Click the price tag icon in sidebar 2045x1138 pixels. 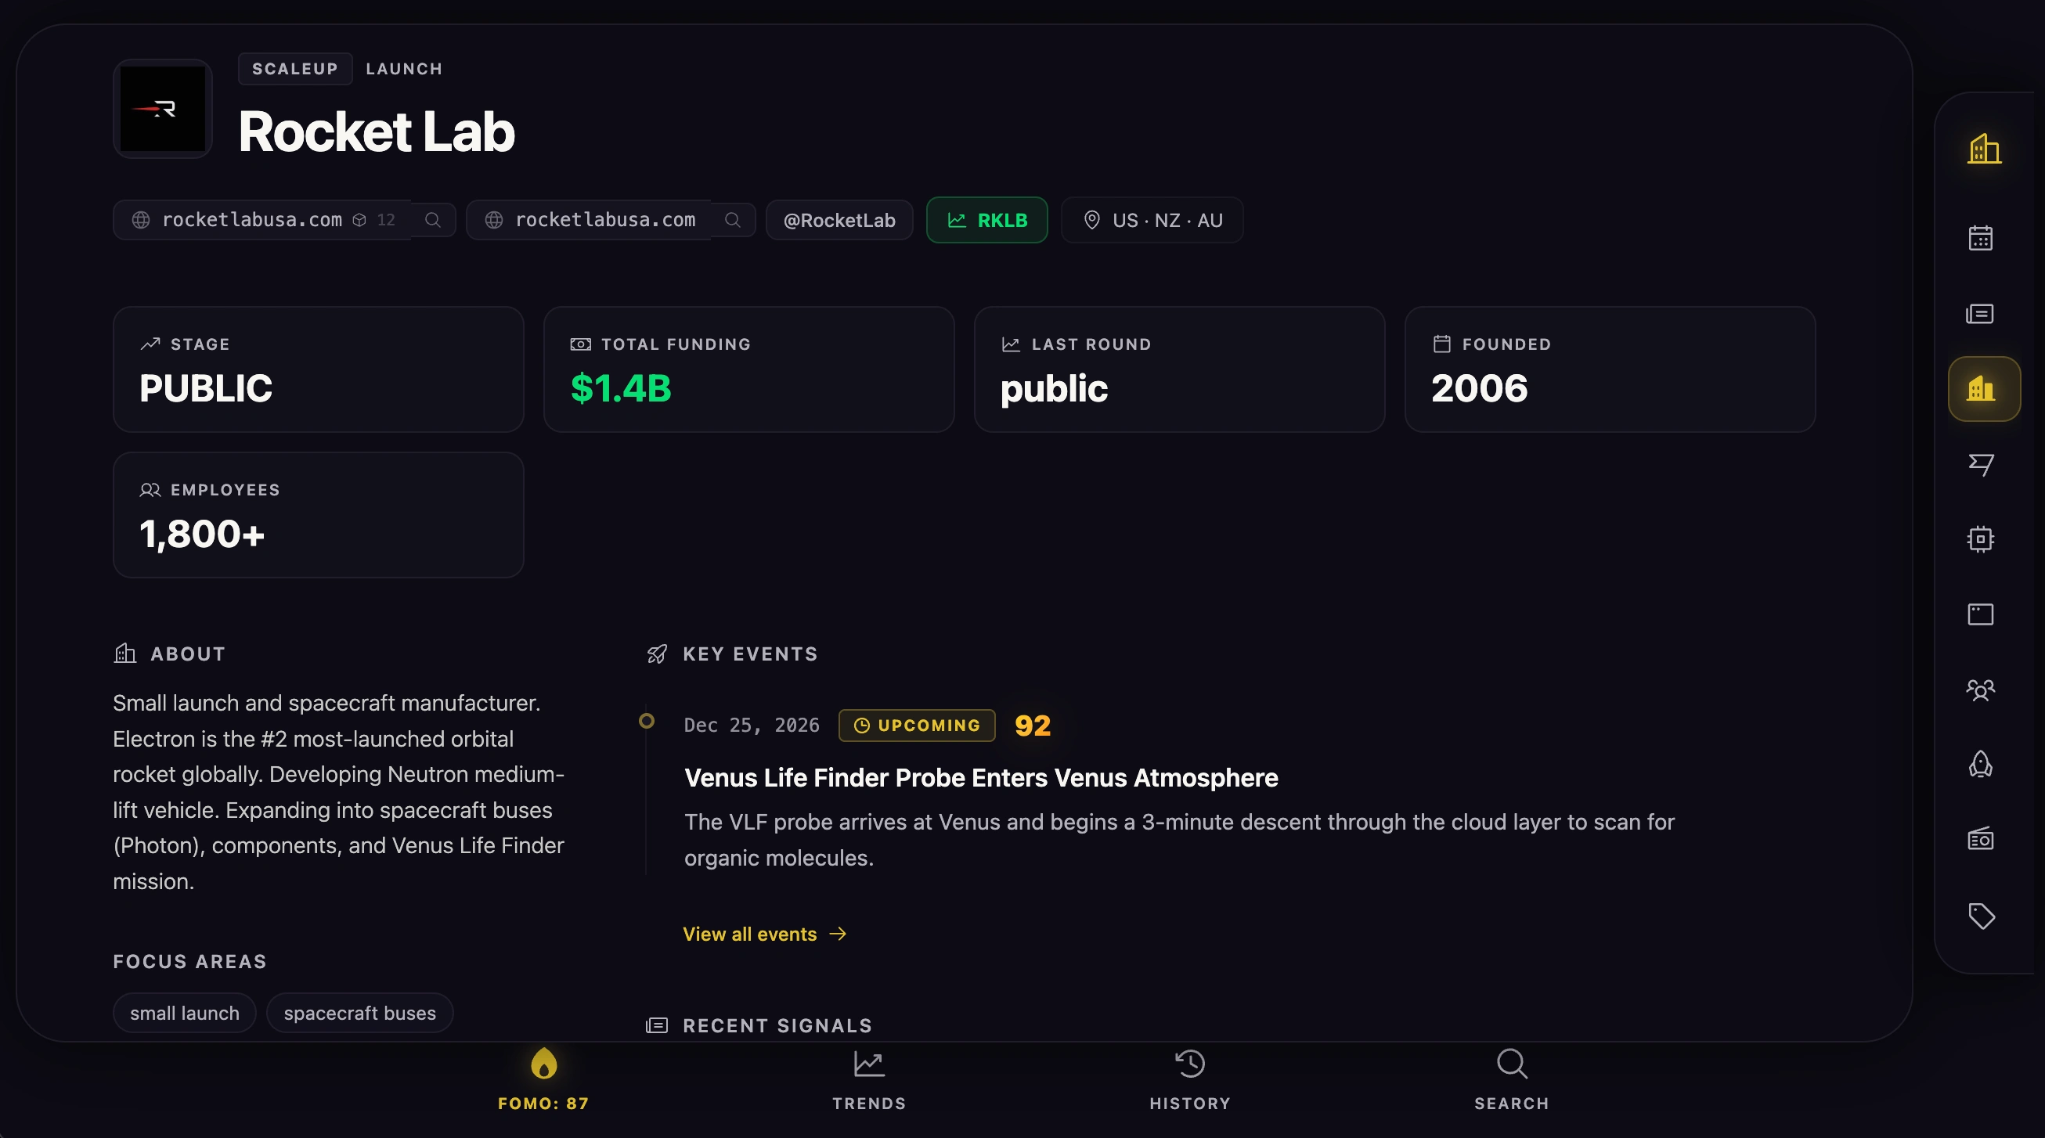[x=1980, y=916]
